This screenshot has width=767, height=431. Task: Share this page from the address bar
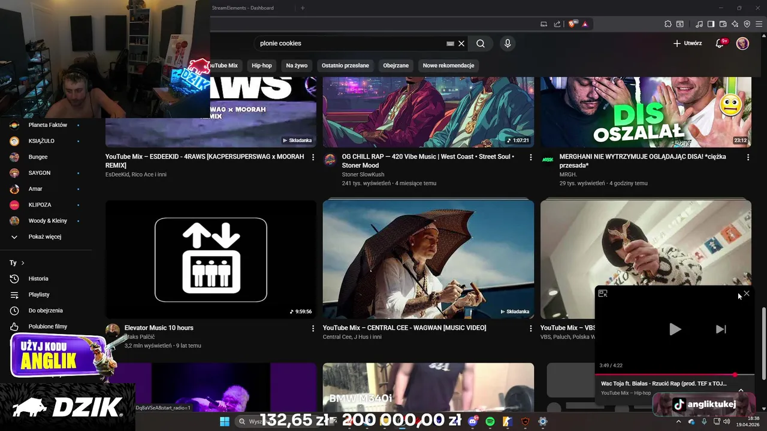tap(557, 24)
